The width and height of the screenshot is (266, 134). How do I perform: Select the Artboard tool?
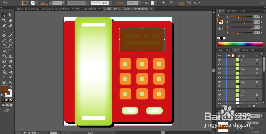tap(4, 77)
